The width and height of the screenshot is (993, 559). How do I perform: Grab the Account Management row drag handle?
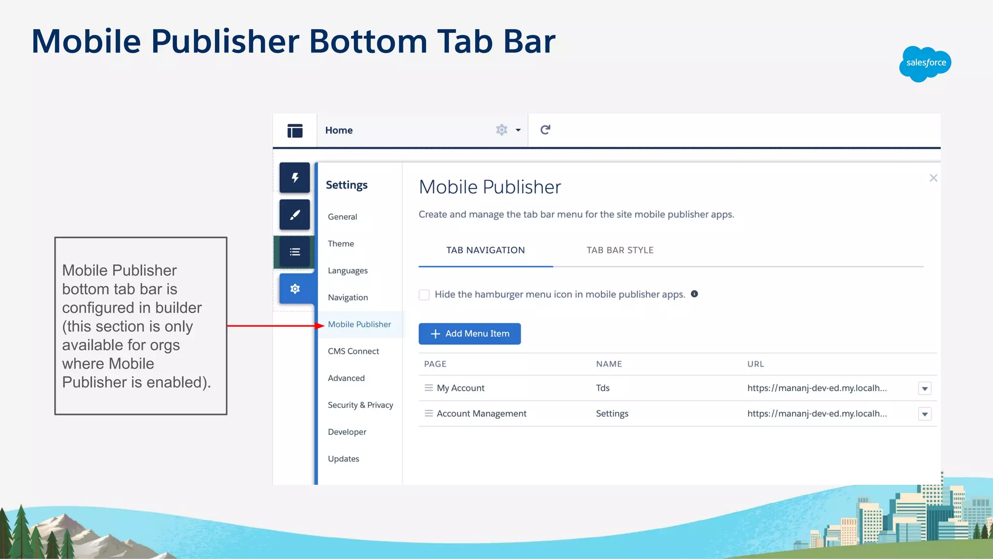[429, 414]
